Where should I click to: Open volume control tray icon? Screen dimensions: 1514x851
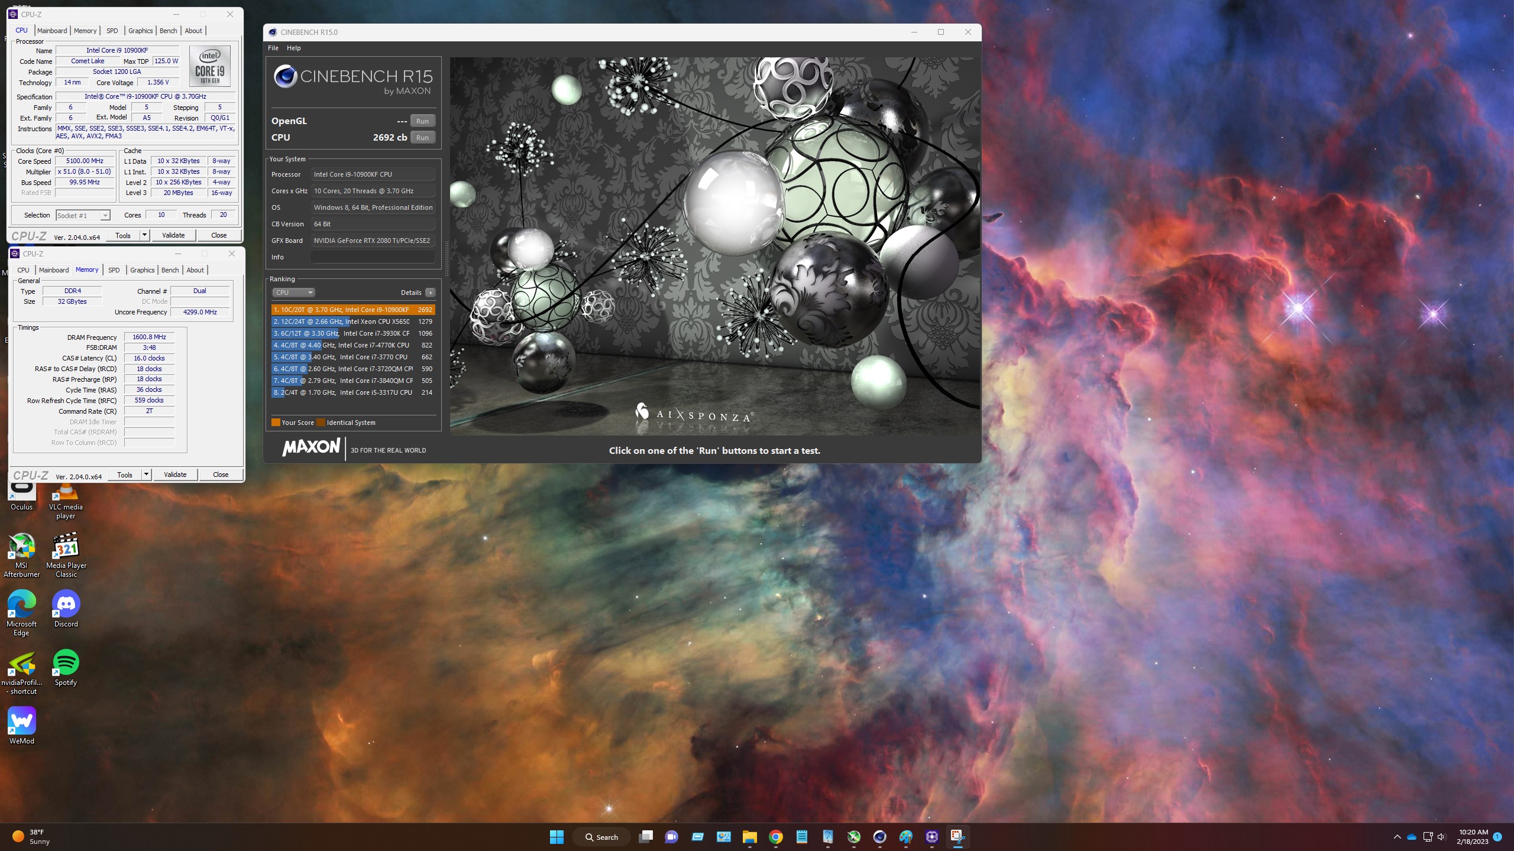pos(1442,837)
